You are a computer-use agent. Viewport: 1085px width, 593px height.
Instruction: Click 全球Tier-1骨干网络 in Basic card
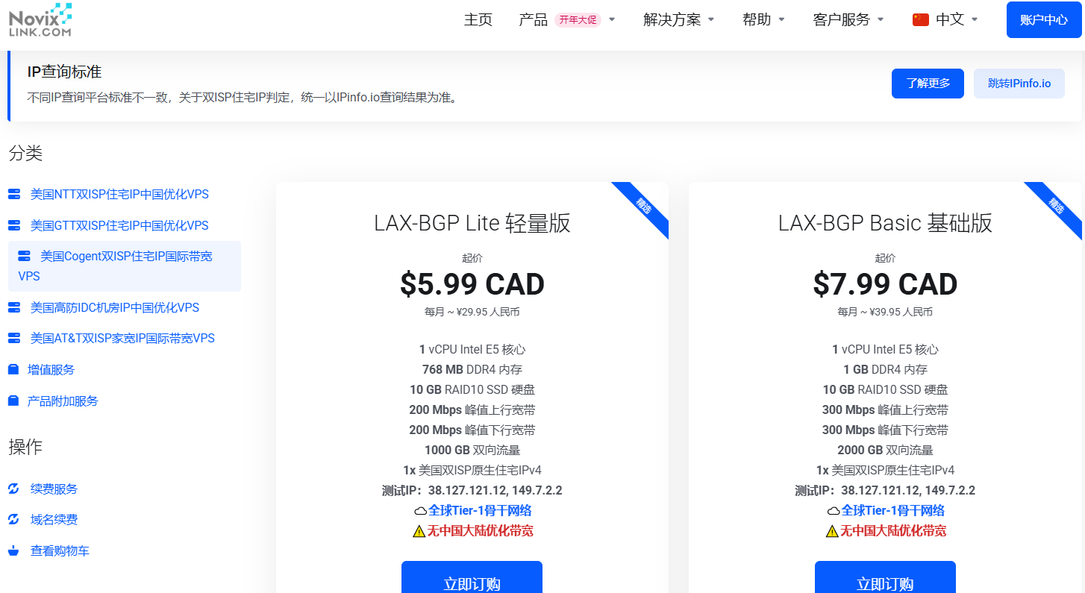pyautogui.click(x=893, y=510)
